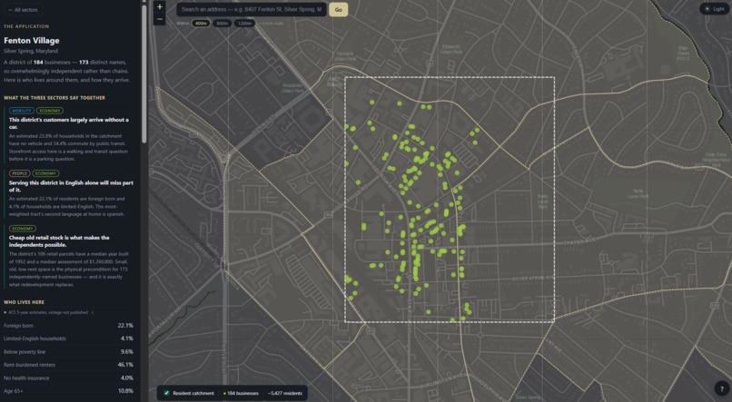The height and width of the screenshot is (402, 732).
Task: Select the 400m distance option
Action: 201,23
